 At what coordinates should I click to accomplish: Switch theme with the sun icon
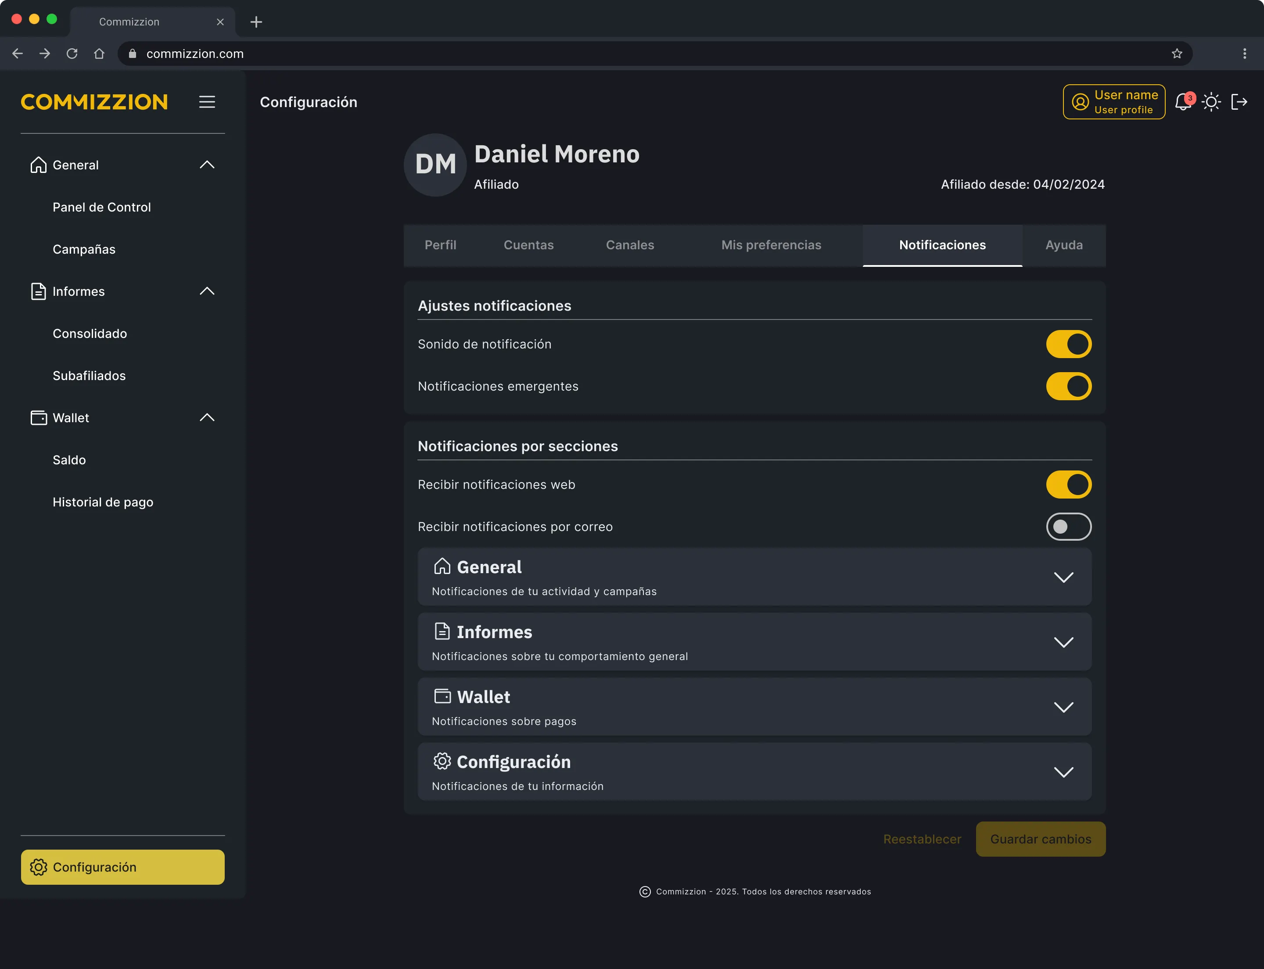pyautogui.click(x=1211, y=102)
